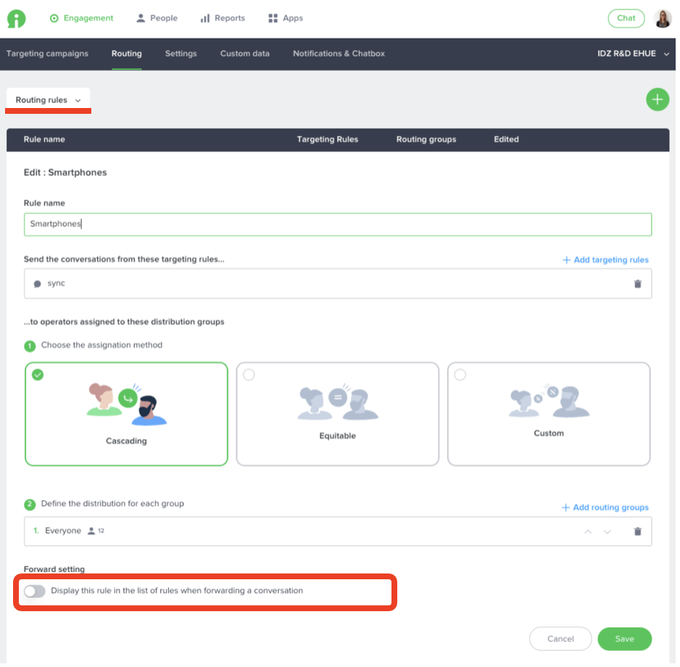Switch to Targeting campaigns tab

coord(47,54)
